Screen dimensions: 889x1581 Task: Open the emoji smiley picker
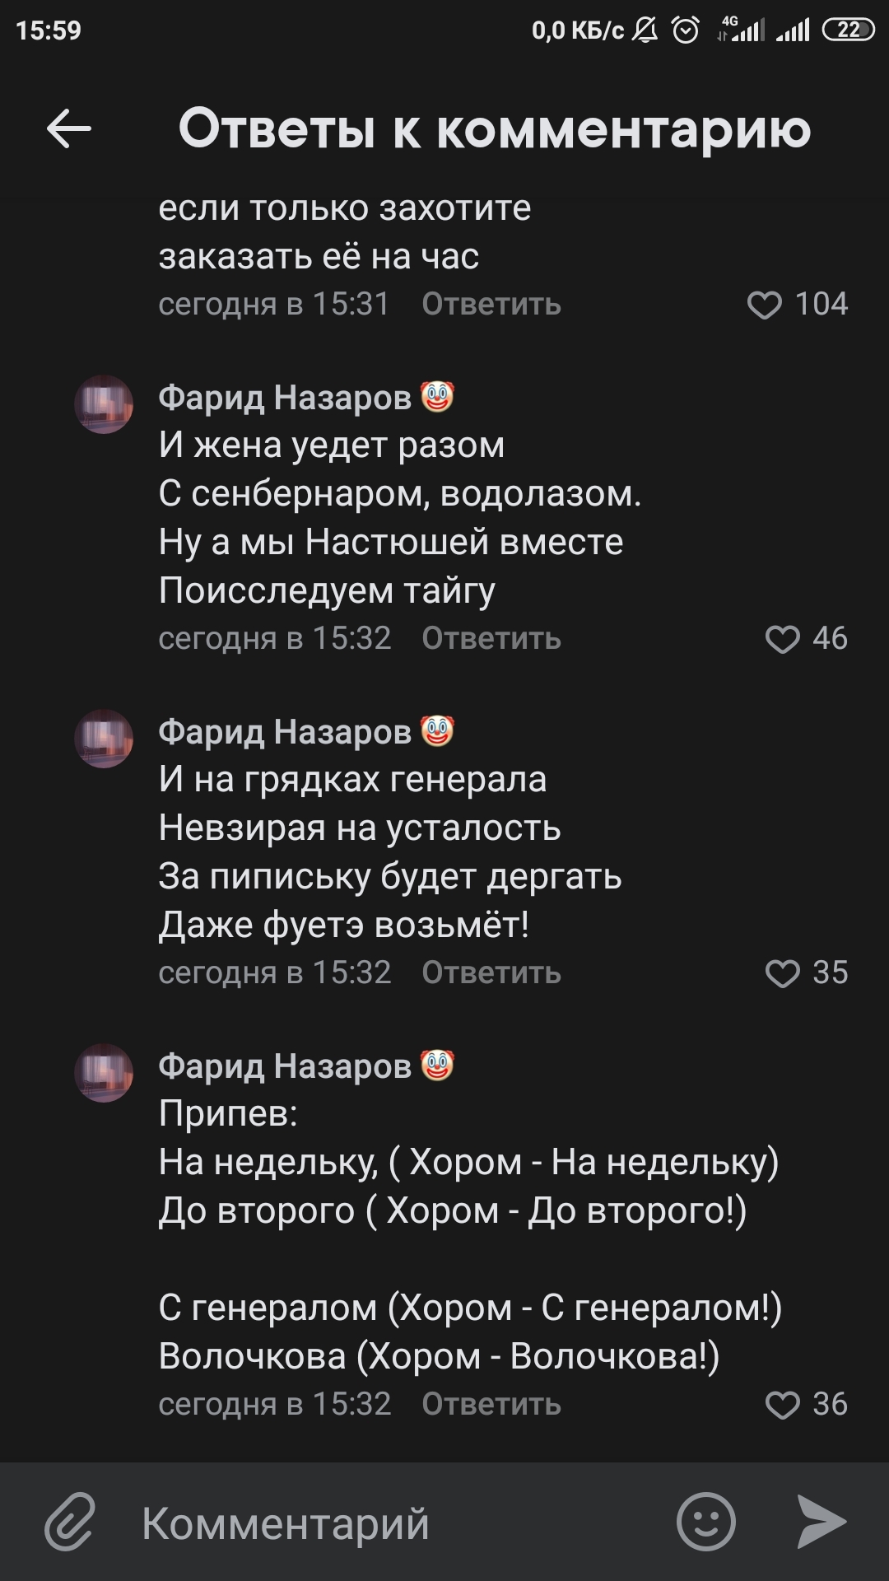705,1522
